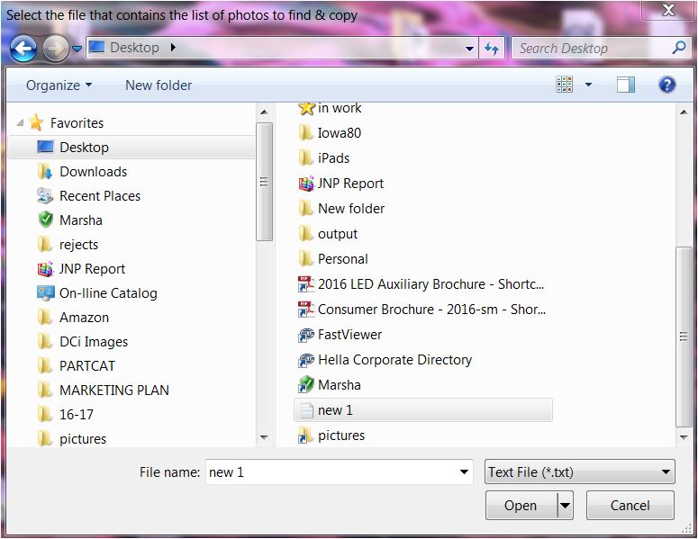Cancel the file selection dialog
The width and height of the screenshot is (698, 539).
point(630,506)
